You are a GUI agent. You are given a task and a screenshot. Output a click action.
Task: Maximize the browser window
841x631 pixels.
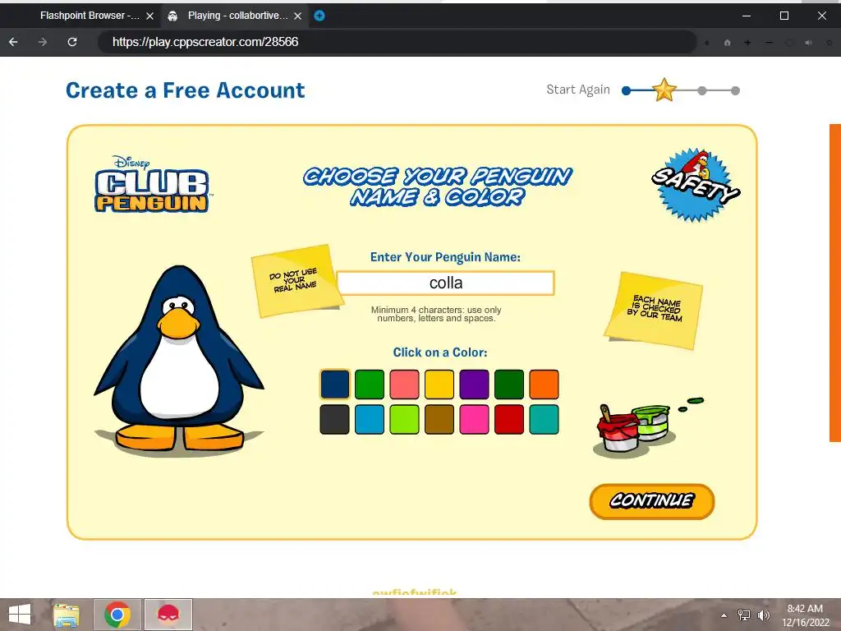coord(784,16)
